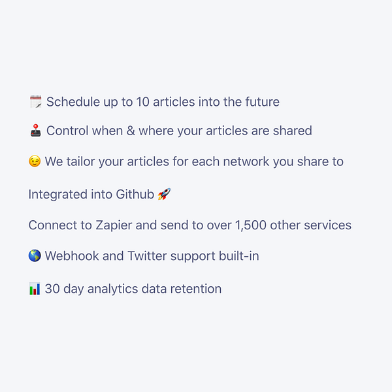Click the joystick emoji before Control

(x=35, y=131)
